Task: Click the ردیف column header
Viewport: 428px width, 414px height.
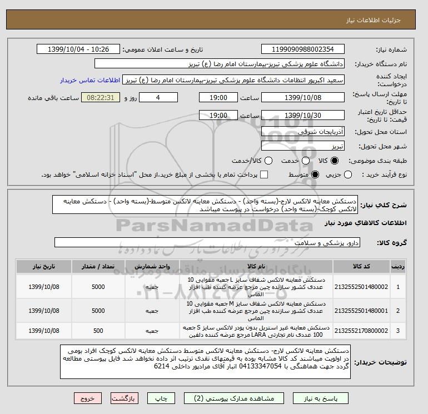Action: 398,266
